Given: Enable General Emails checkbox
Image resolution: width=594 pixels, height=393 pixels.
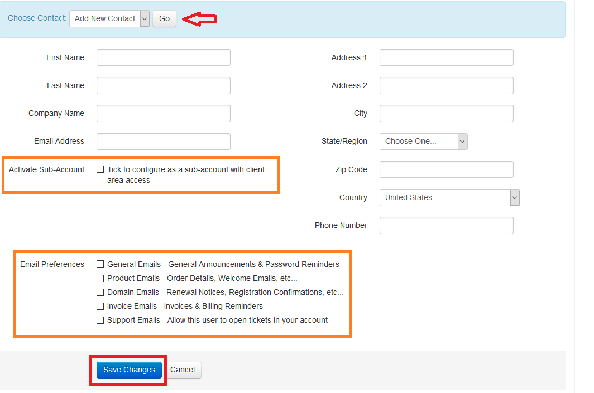Looking at the screenshot, I should [100, 264].
